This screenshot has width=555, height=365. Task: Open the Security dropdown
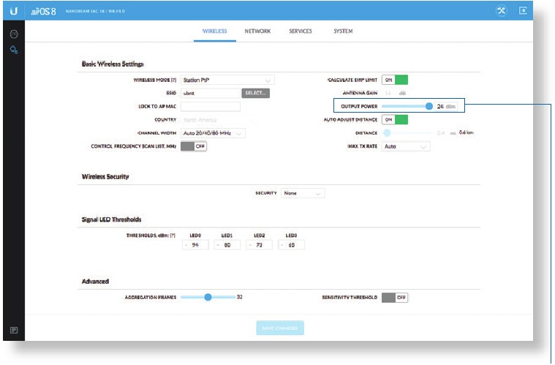(x=303, y=193)
